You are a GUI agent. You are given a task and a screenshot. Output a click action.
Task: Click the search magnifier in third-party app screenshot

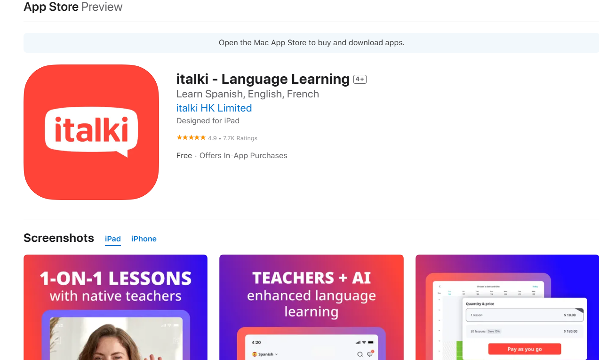coord(360,354)
